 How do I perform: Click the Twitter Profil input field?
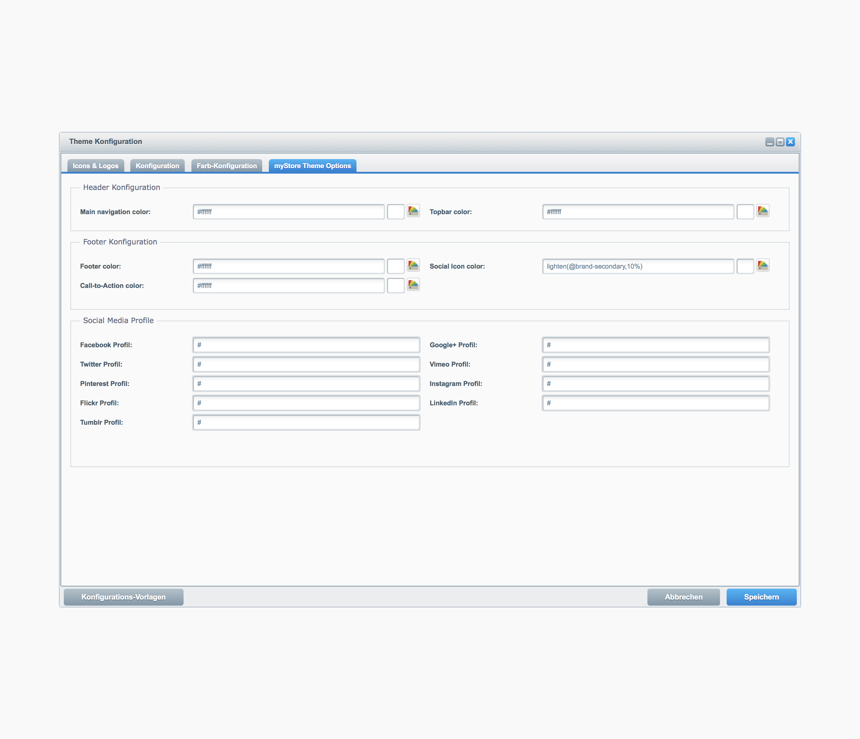pyautogui.click(x=306, y=365)
